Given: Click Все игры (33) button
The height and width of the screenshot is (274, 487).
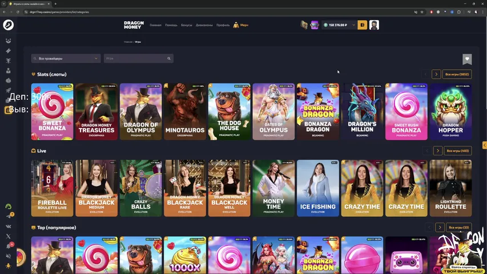Looking at the screenshot, I should click(458, 227).
